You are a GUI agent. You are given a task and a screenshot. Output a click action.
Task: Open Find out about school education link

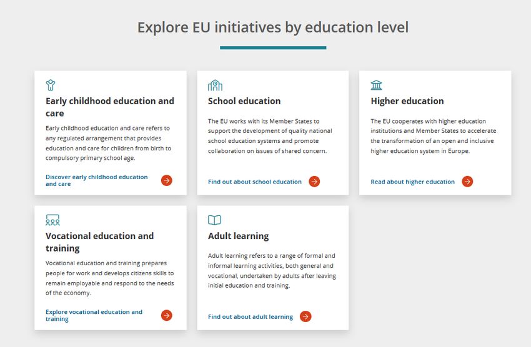click(255, 182)
